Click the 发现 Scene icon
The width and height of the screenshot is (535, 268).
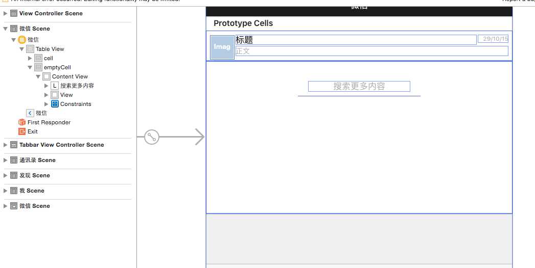tap(14, 175)
